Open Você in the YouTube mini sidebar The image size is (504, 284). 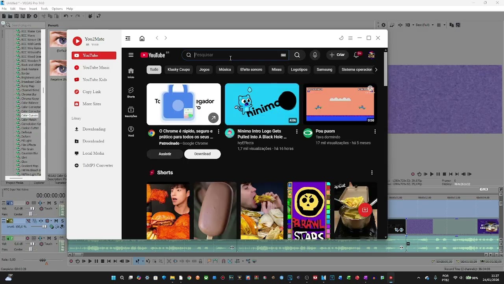(131, 131)
